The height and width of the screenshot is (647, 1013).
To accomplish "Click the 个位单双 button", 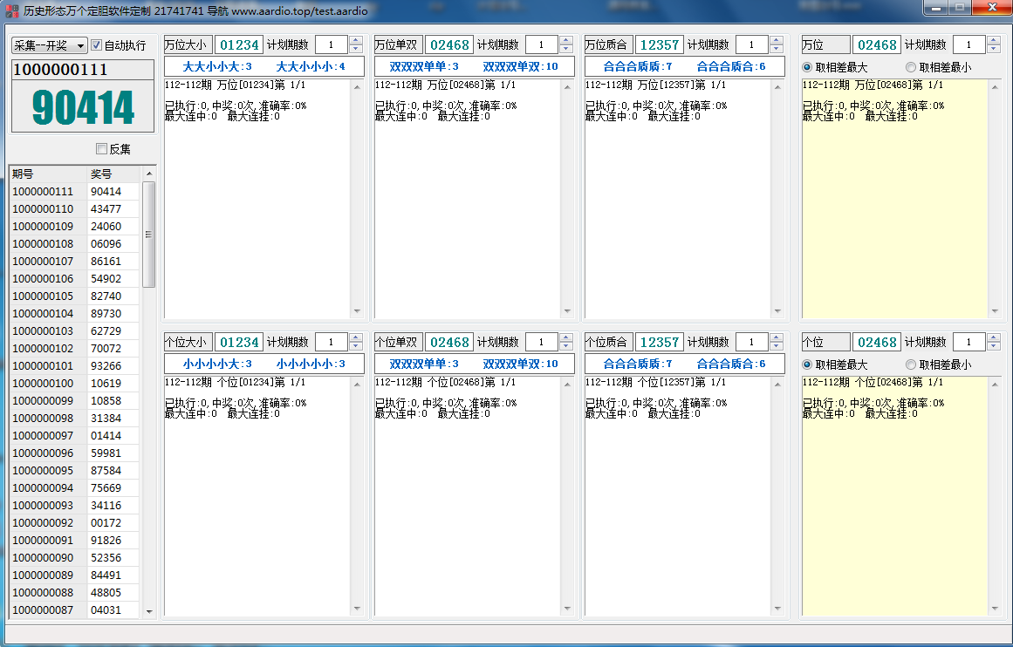I will click(399, 342).
